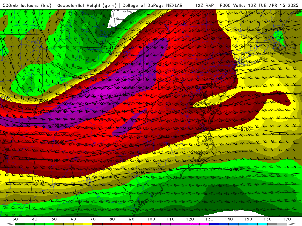Click the 40 knot legend label
The width and height of the screenshot is (302, 226).
pyautogui.click(x=35, y=219)
